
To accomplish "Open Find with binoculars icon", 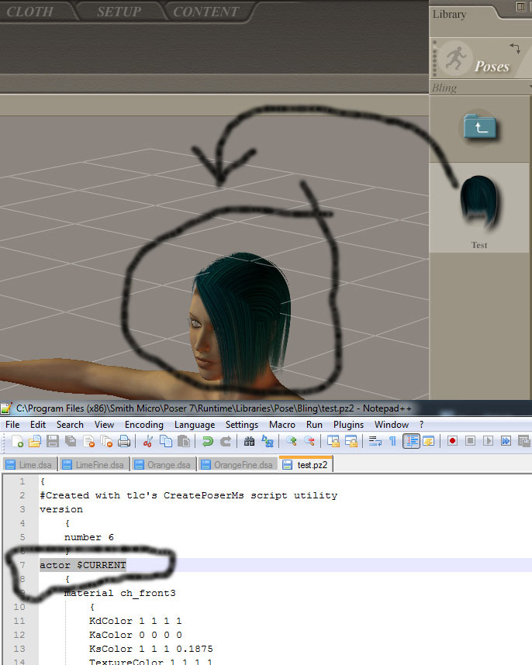I will 250,442.
